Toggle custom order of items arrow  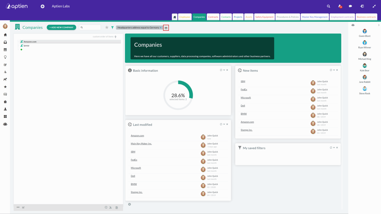click(116, 37)
